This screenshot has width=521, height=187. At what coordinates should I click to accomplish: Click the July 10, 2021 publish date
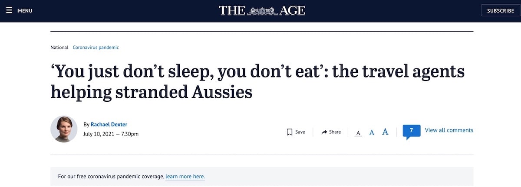click(98, 134)
